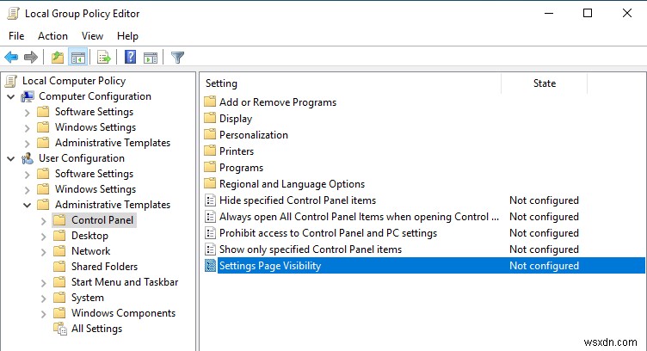Collapse Administrative Templates under User Configuration
647x351 pixels.
[x=28, y=205]
